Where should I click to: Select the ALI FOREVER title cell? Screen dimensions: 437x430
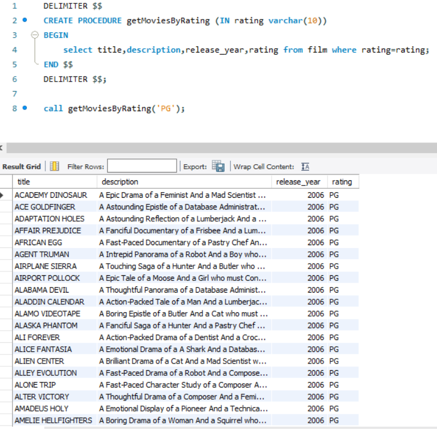click(x=55, y=337)
